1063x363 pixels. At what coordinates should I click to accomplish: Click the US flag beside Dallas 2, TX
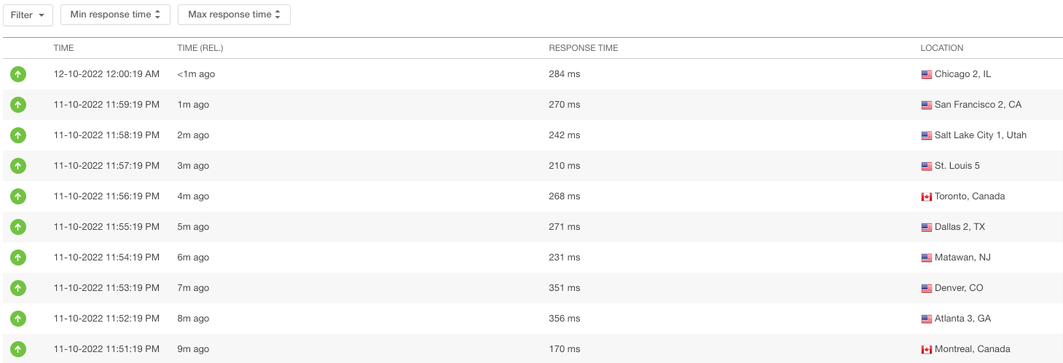point(927,228)
